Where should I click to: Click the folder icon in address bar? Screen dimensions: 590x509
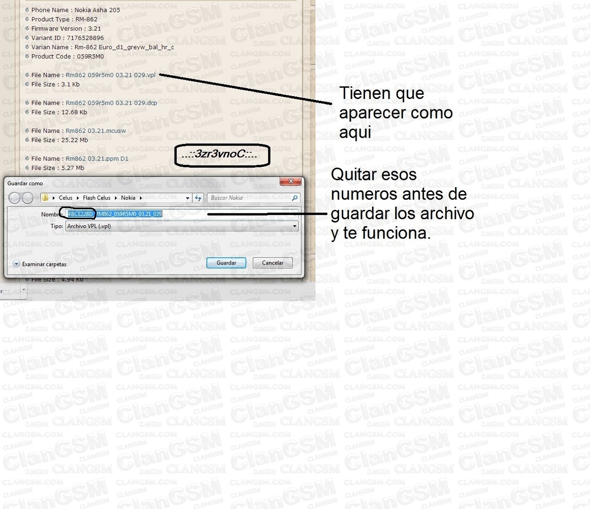tap(45, 198)
